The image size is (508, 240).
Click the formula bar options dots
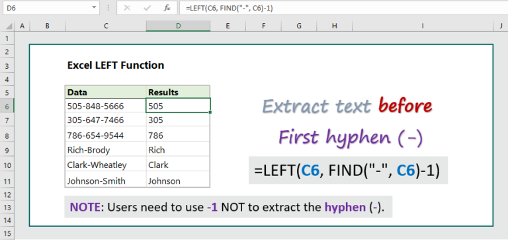coord(108,8)
